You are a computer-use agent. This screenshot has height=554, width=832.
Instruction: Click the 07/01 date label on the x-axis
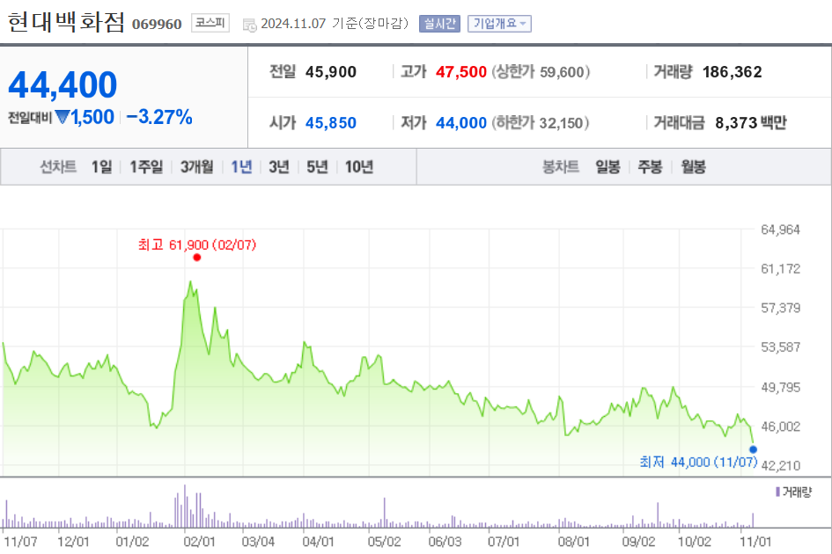(x=504, y=542)
